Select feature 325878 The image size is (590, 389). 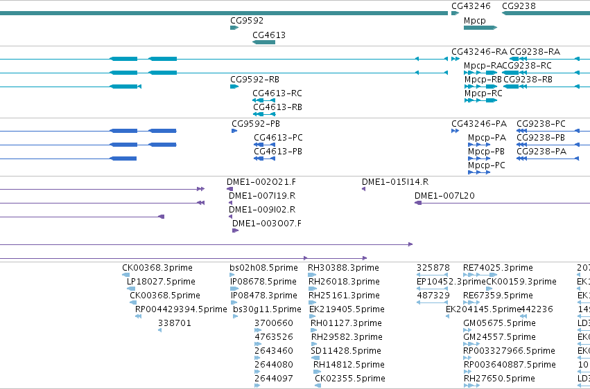(x=433, y=268)
